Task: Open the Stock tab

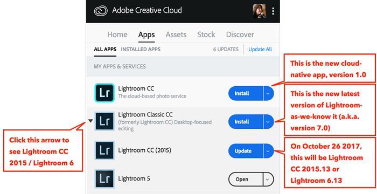Action: (x=206, y=34)
